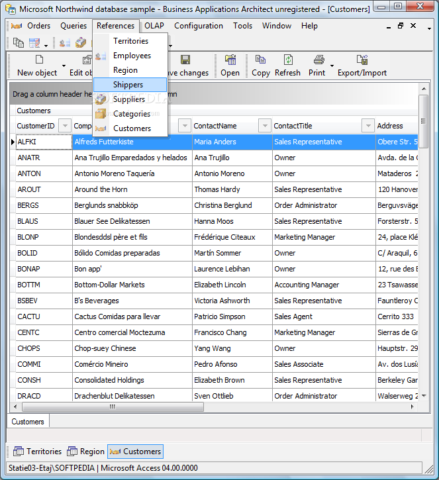Click the Copy toolbar icon
439x480 pixels.
tap(260, 59)
